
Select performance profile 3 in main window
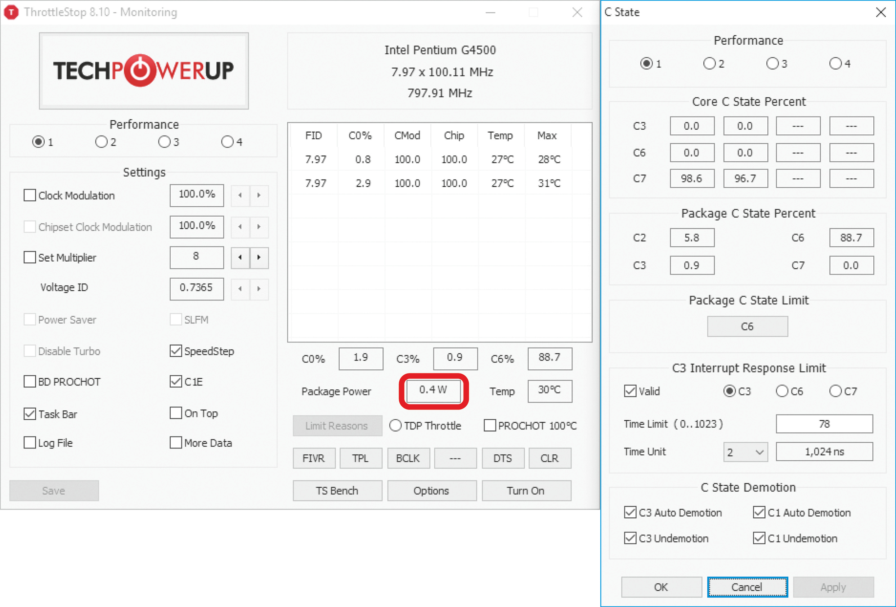[164, 142]
